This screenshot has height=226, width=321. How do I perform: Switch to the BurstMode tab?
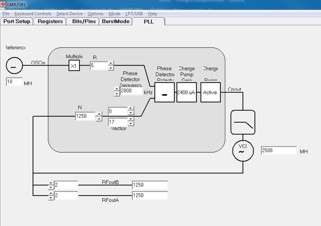tap(116, 21)
